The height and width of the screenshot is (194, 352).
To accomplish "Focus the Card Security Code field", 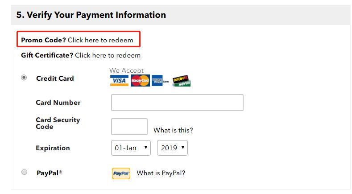I will point(129,127).
